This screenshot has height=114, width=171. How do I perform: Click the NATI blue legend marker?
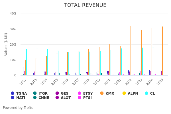[x=13, y=98]
